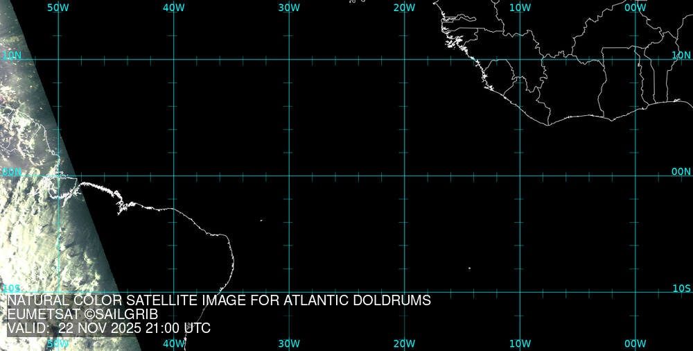This screenshot has width=693, height=351.
Task: Click the 00N latitude label on right side
Action: pos(681,171)
